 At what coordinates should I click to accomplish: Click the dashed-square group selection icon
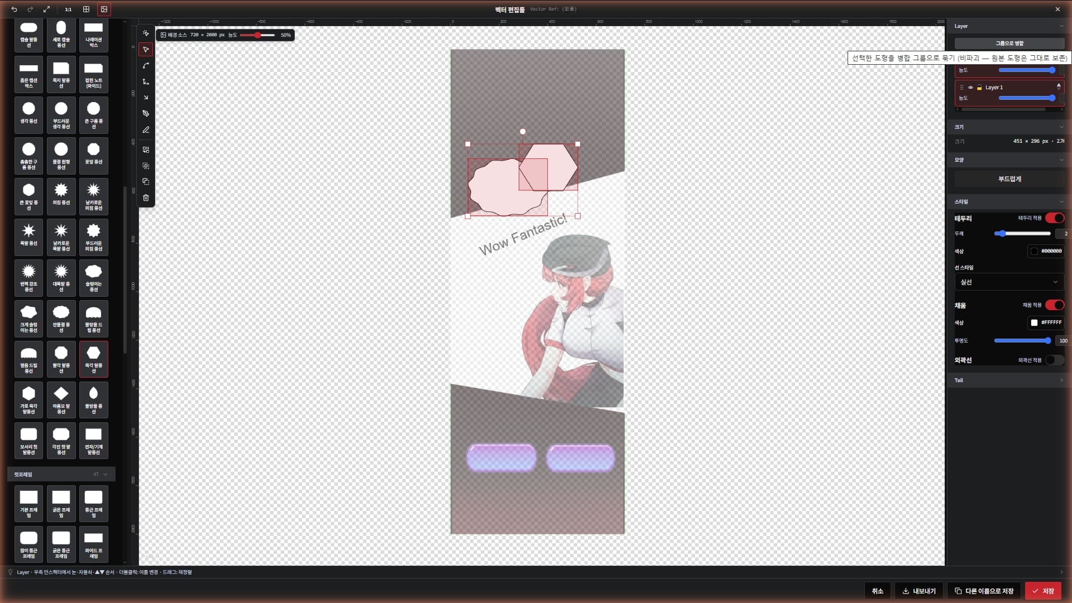tap(146, 166)
